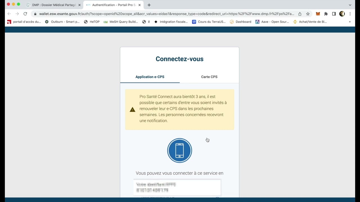
Task: Switch to the Carte CPS tab
Action: point(209,77)
